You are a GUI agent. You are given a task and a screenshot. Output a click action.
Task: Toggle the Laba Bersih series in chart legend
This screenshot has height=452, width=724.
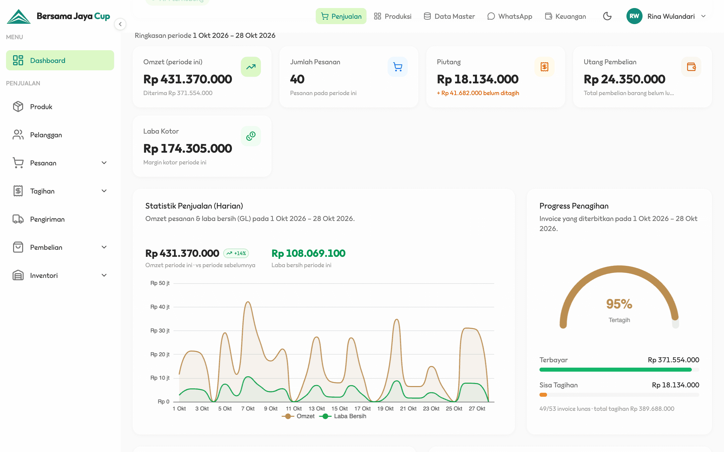click(x=343, y=416)
